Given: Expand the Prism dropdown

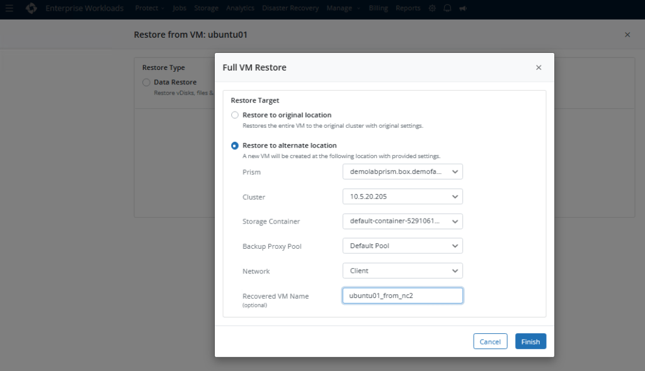Looking at the screenshot, I should 402,172.
